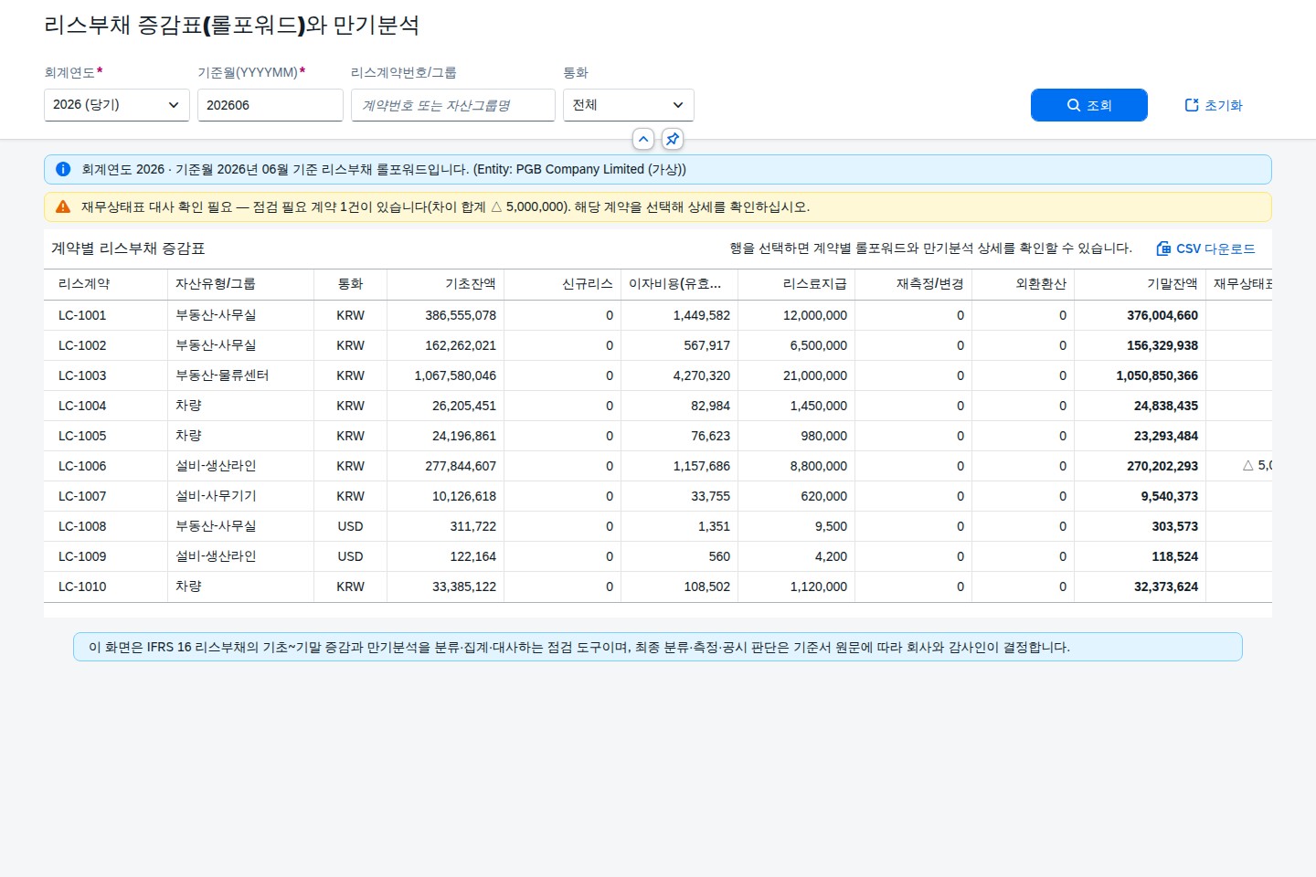The height and width of the screenshot is (877, 1316).
Task: Click USD currency cell for LC-1009
Action: point(350,556)
